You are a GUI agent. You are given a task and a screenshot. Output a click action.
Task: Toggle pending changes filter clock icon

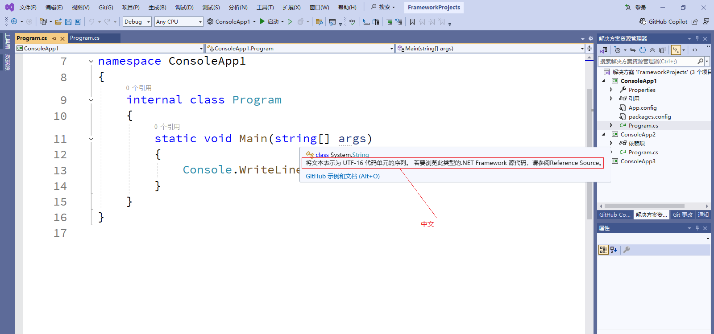click(x=617, y=50)
